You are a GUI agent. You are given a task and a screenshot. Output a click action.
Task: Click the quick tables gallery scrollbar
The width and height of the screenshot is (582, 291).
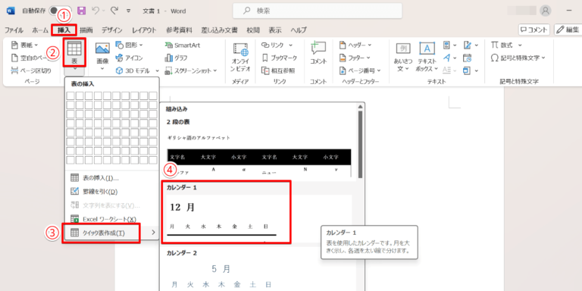click(x=360, y=145)
